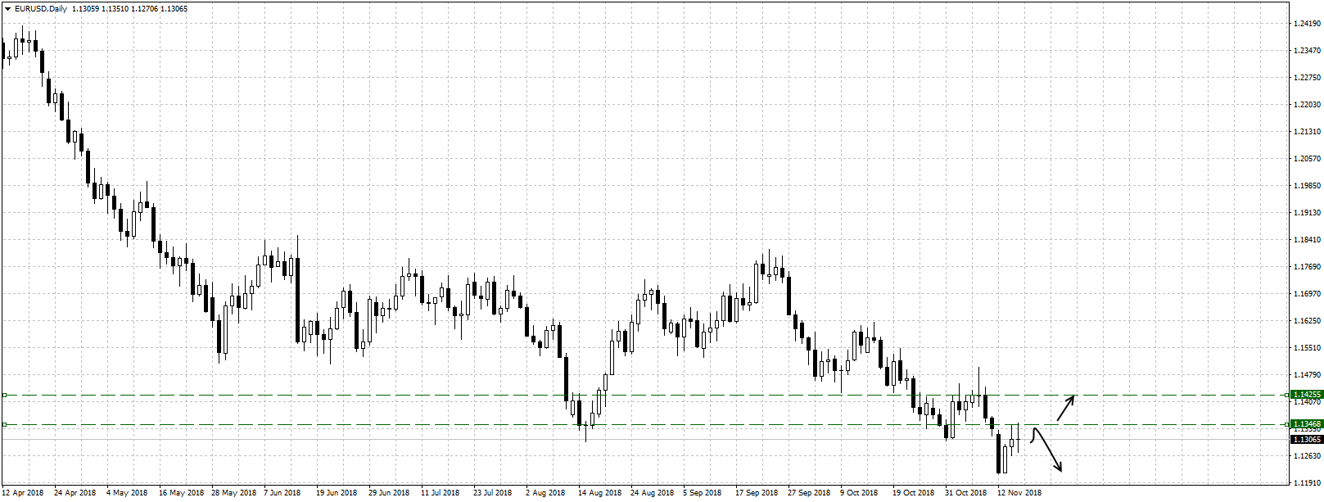The width and height of the screenshot is (1324, 502).
Task: Click the 14 Aug 2018 date label
Action: 599,493
